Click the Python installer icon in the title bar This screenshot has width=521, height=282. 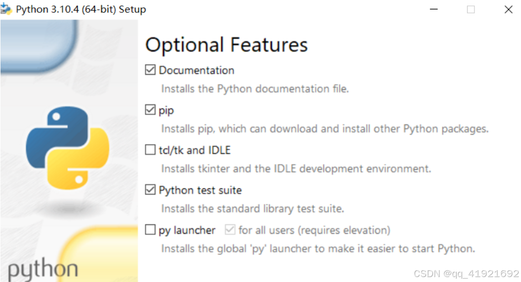pos(6,9)
